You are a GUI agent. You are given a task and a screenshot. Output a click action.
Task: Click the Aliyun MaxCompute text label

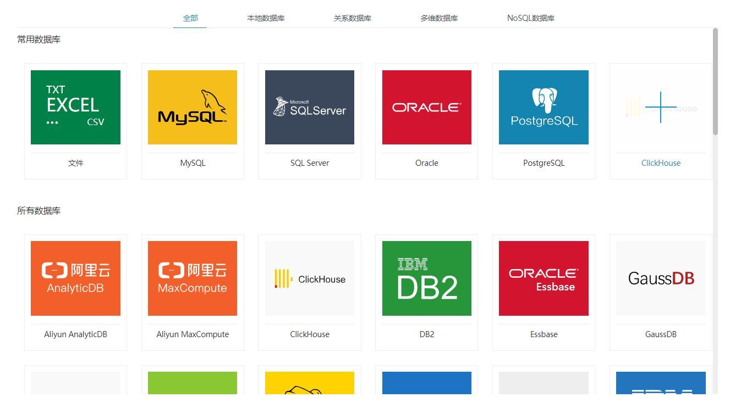pos(193,334)
